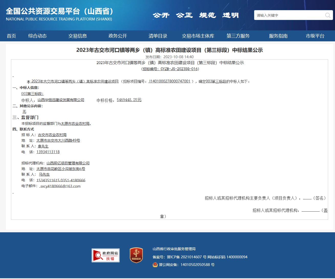Click the police badge icon beside 晋公网安备
The image size is (335, 279).
155,265
